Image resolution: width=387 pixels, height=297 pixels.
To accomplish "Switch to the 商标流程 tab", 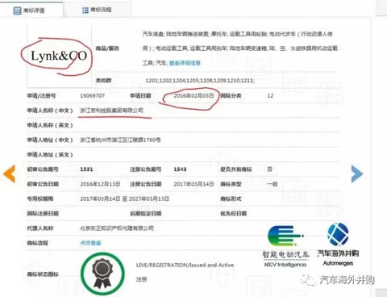I will click(x=97, y=10).
